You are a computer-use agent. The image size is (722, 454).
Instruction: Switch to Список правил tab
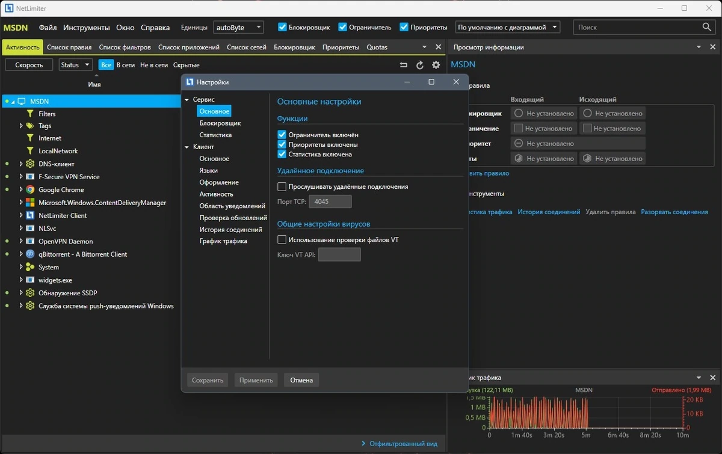tap(69, 47)
